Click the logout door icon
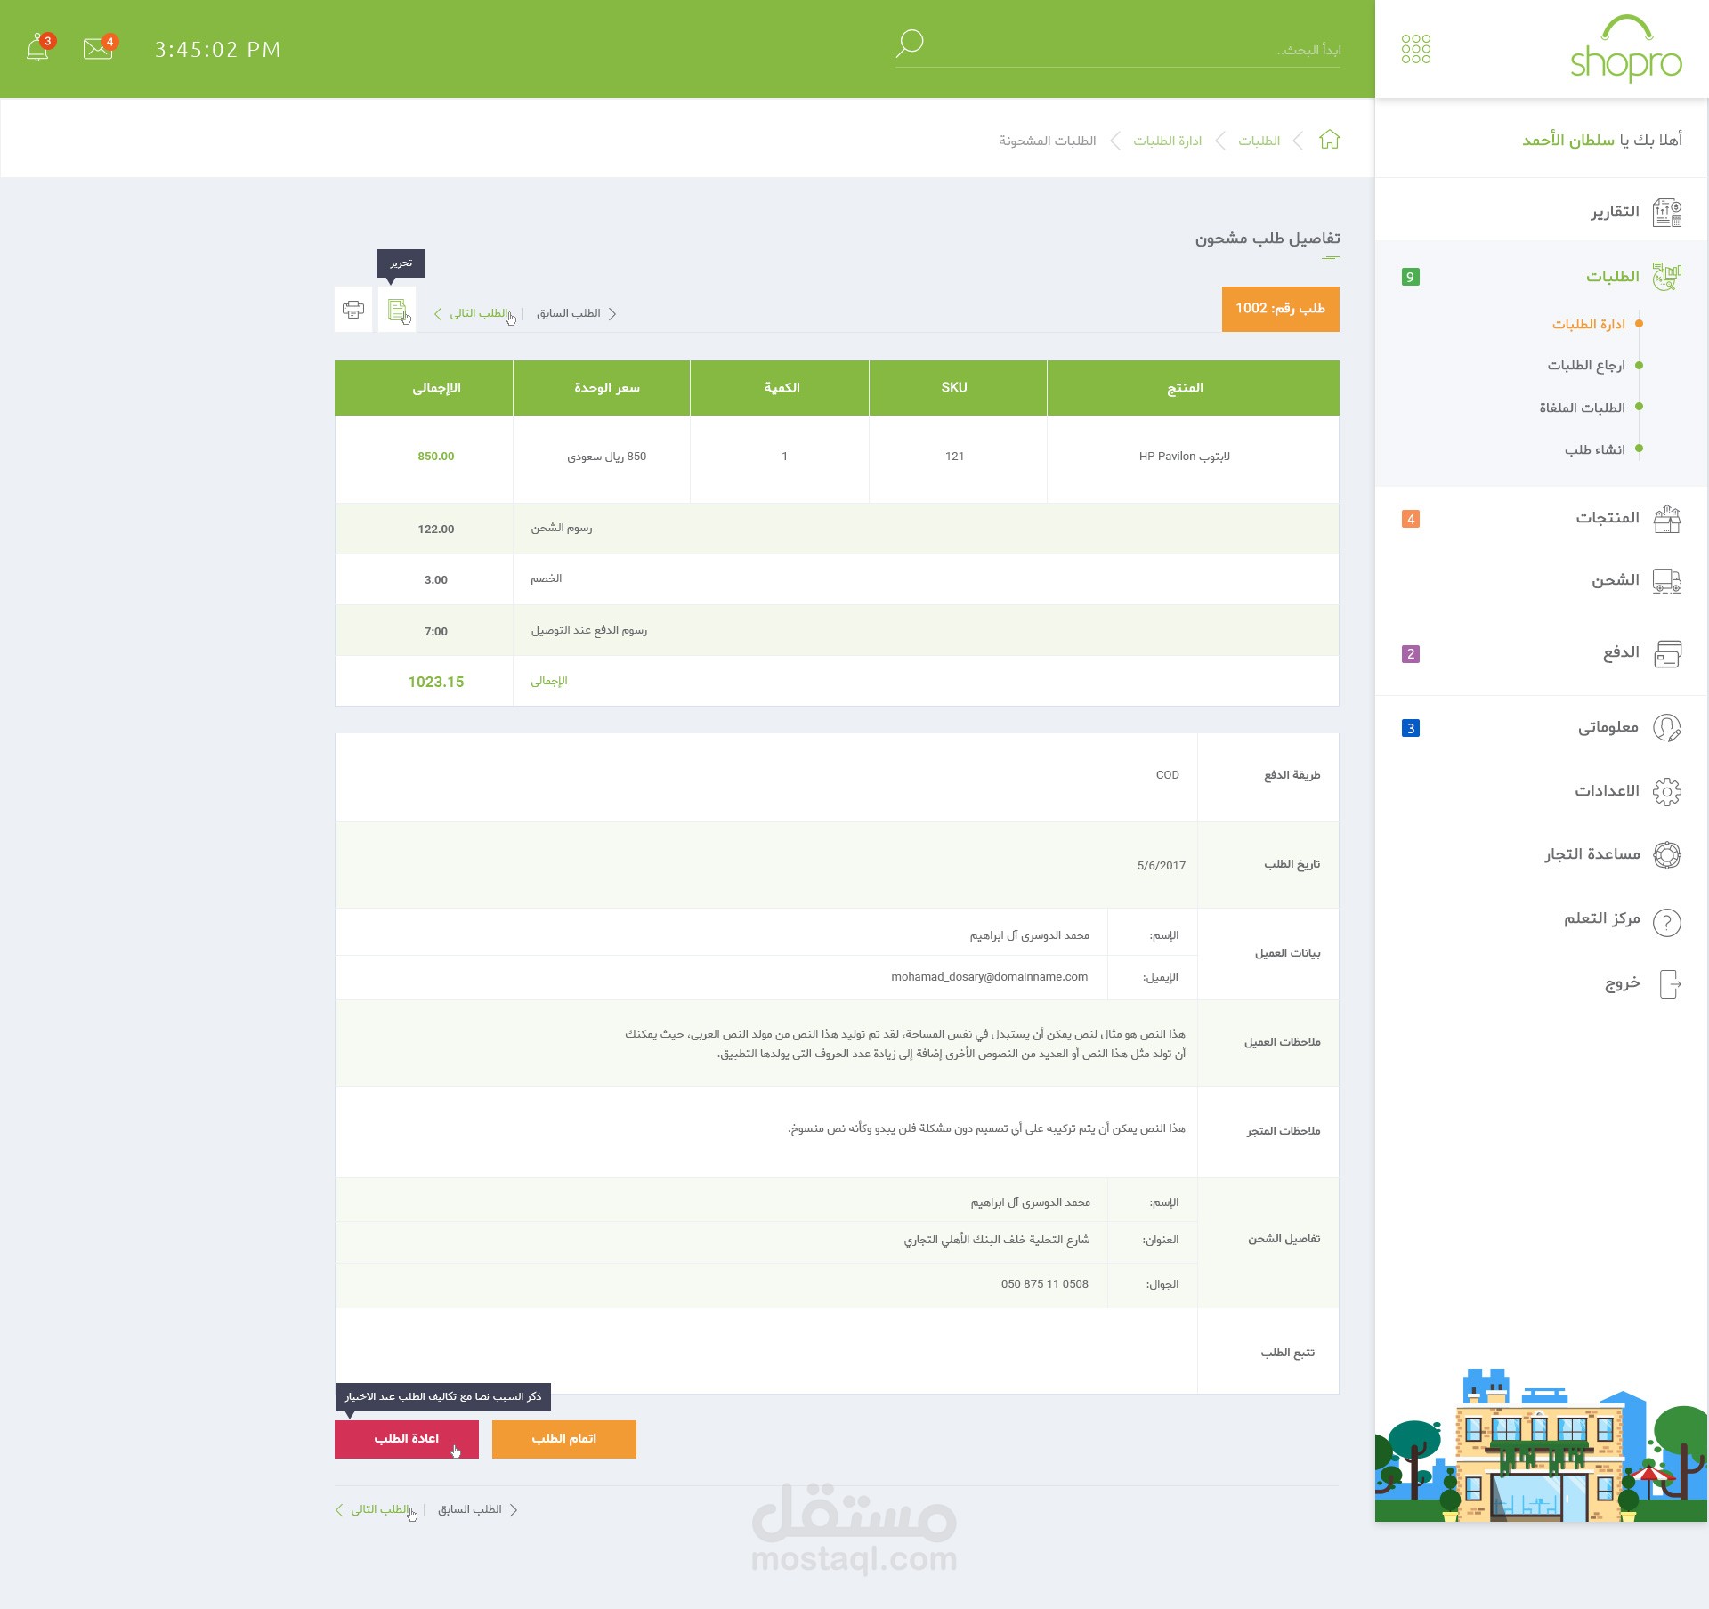 1668,984
